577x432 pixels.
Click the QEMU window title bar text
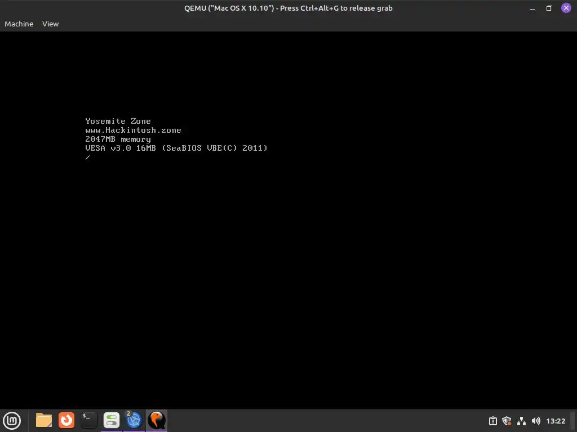pos(288,8)
